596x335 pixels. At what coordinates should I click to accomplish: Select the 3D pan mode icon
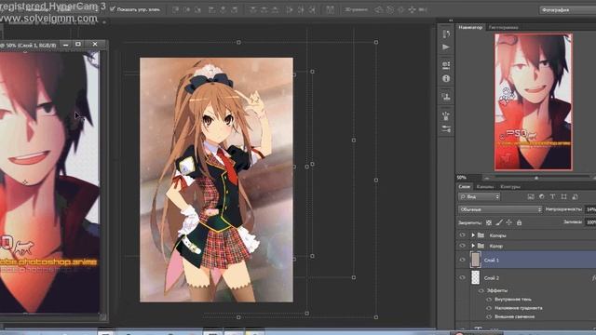click(x=400, y=9)
